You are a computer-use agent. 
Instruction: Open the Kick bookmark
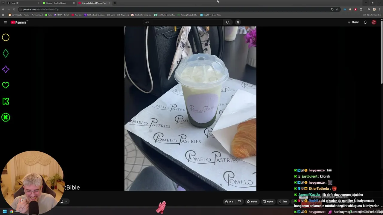click(x=48, y=15)
